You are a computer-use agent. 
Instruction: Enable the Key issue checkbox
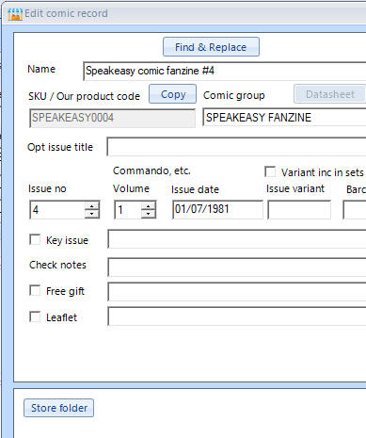(x=35, y=239)
